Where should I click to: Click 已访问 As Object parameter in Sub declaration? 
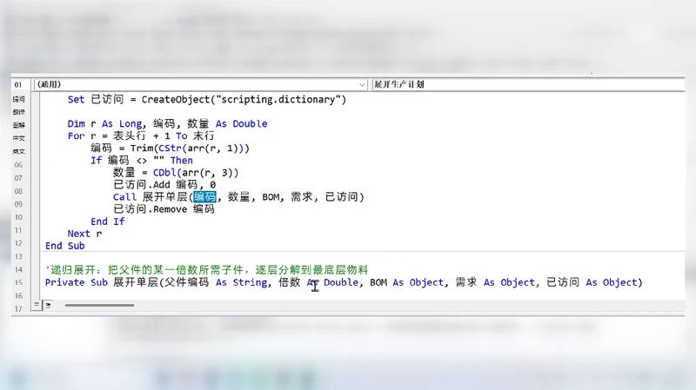pyautogui.click(x=592, y=282)
